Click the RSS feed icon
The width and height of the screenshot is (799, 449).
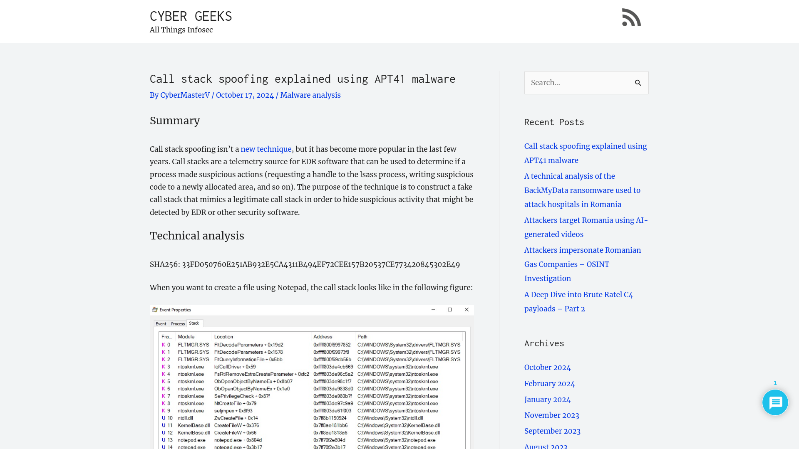pyautogui.click(x=632, y=17)
